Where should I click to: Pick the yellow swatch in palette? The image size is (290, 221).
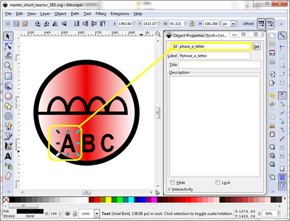(109, 200)
